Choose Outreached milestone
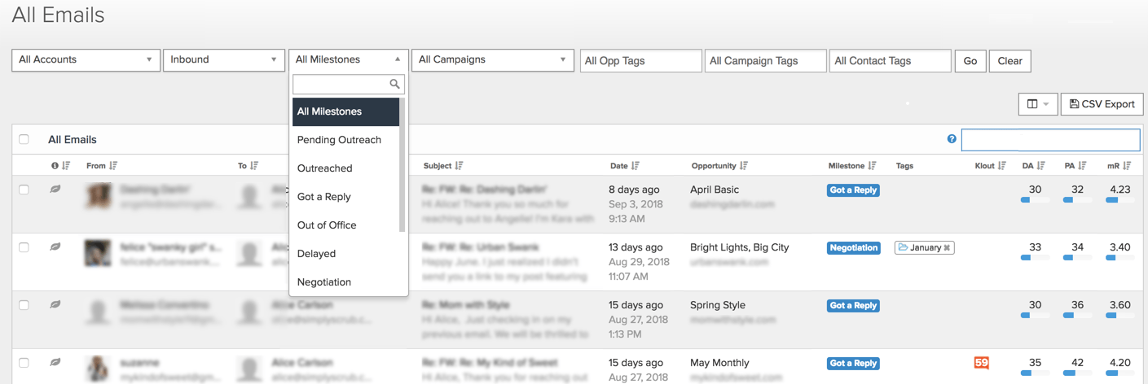This screenshot has height=384, width=1148. 345,168
